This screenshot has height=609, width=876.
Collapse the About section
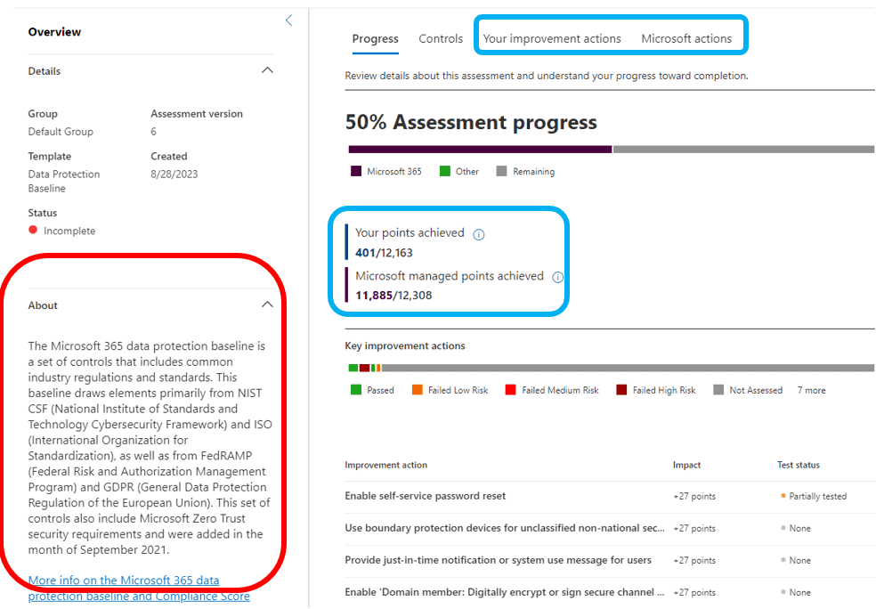[x=268, y=304]
